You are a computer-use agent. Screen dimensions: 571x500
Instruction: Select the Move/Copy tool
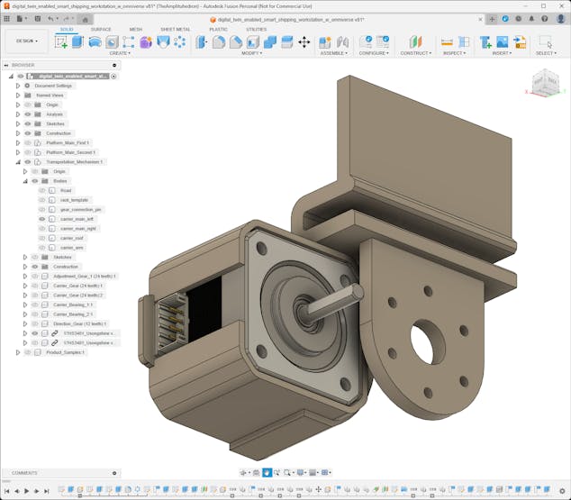(304, 41)
